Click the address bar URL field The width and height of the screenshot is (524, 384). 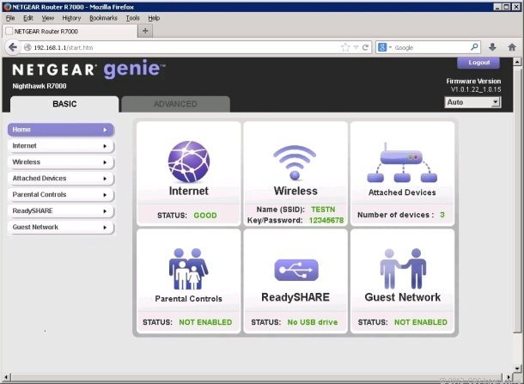[x=186, y=47]
